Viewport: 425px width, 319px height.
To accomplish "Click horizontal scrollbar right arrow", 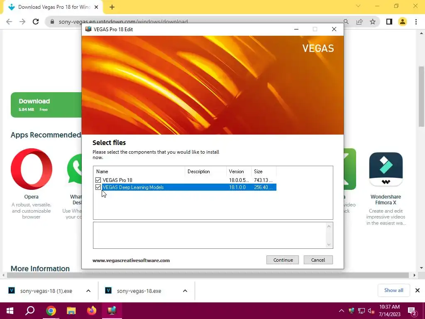I will (414, 275).
